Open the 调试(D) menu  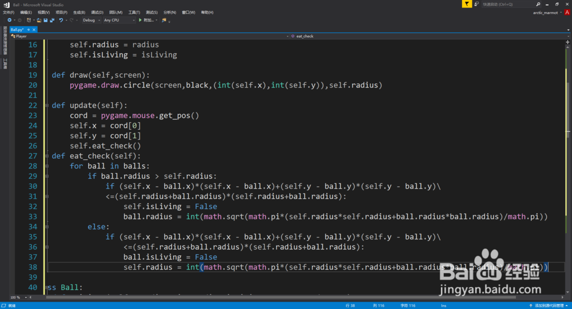[97, 13]
